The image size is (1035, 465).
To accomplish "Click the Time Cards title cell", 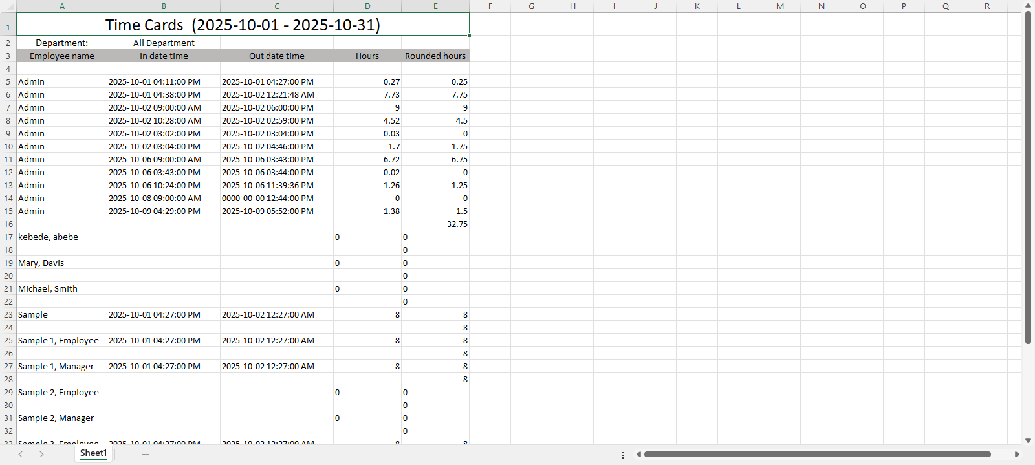I will pos(243,25).
